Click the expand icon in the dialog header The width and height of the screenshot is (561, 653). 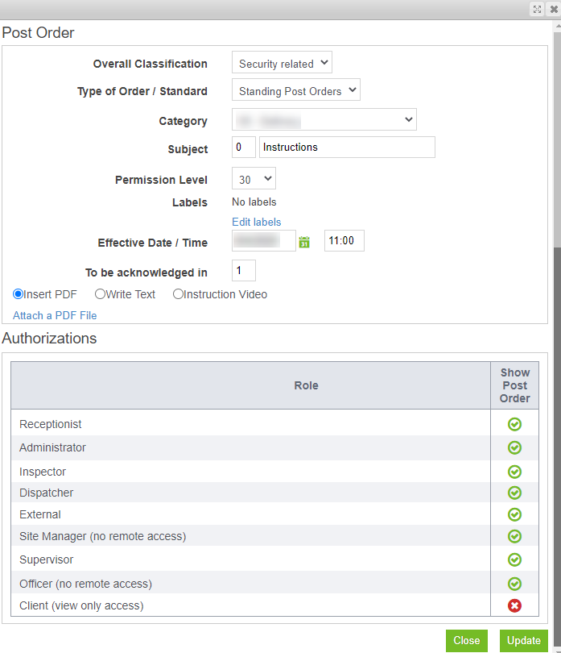(537, 9)
